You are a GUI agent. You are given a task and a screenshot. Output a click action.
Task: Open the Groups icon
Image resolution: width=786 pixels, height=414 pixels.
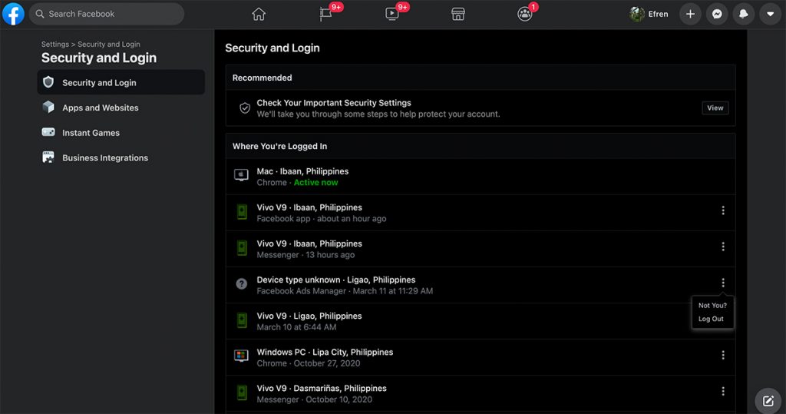(524, 14)
